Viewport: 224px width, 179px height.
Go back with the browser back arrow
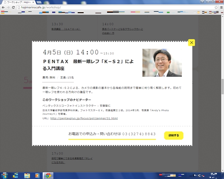coord(3,7)
